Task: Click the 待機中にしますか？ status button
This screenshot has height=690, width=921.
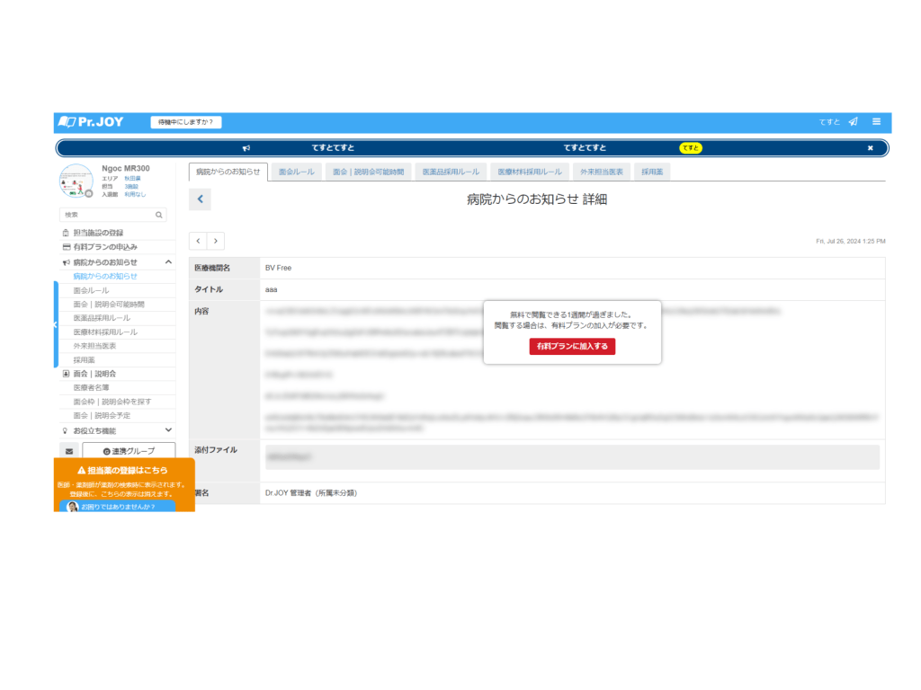Action: coord(186,122)
